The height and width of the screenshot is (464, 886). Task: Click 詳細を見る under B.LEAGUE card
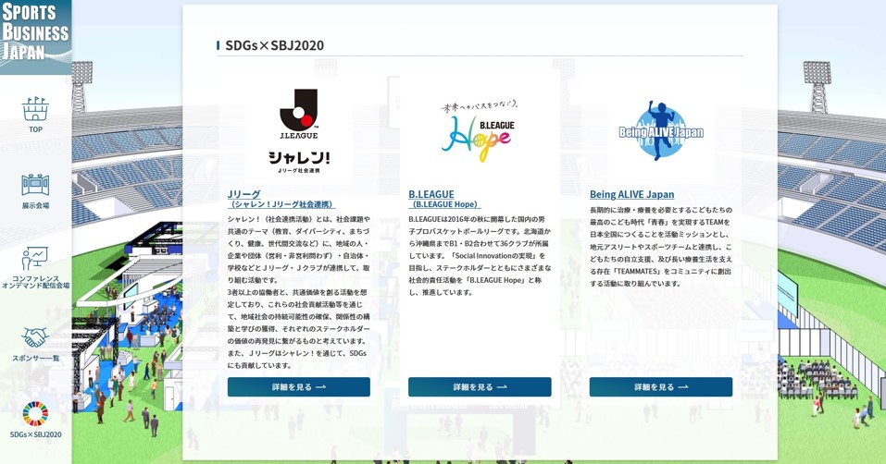pos(480,387)
